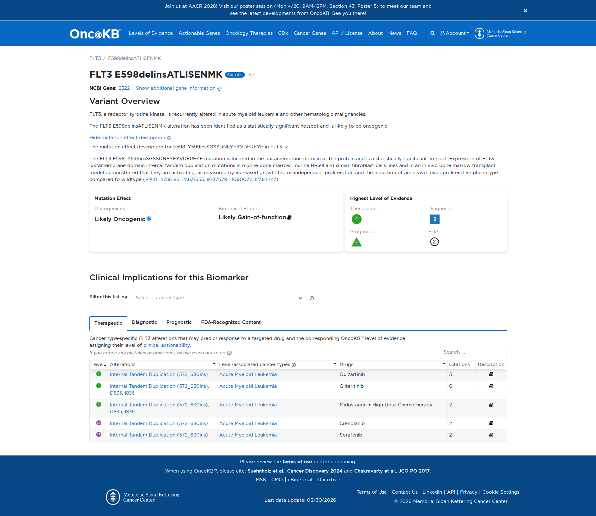This screenshot has width=596, height=516.
Task: Click the Memorial Sloan Kettering header logo
Action: click(500, 33)
